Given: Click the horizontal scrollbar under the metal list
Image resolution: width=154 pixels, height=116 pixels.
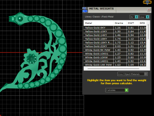Looking at the screenshot, I should click(113, 69).
